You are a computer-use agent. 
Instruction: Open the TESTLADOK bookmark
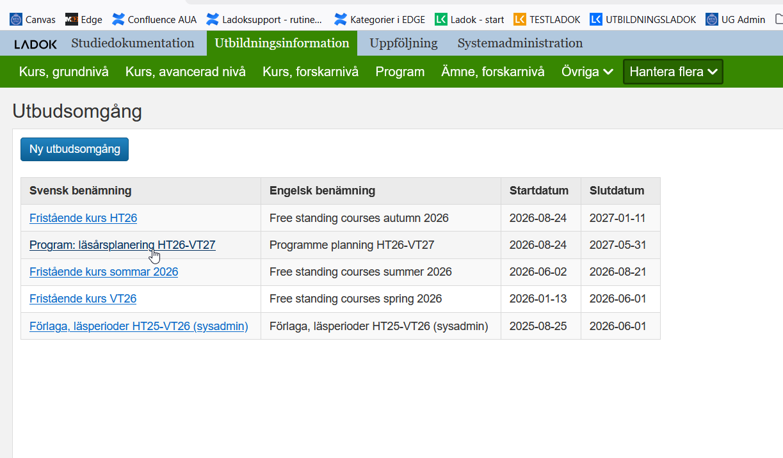547,19
